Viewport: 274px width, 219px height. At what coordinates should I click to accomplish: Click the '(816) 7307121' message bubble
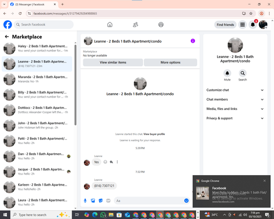[x=104, y=186]
